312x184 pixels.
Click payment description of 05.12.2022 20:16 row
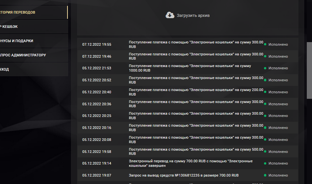click(x=196, y=128)
